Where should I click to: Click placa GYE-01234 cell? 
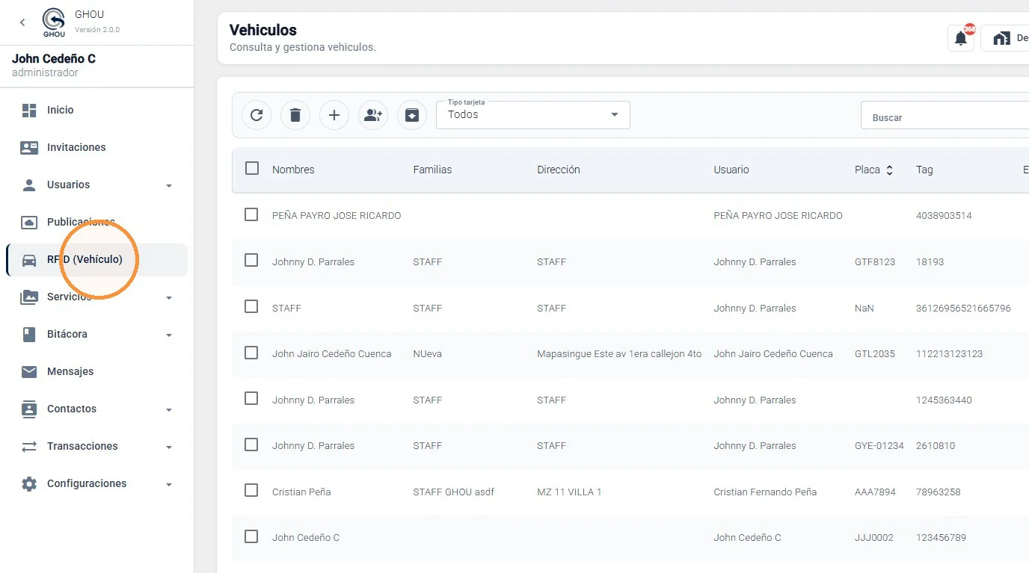click(879, 445)
